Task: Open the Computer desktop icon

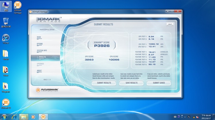Action: (6, 6)
